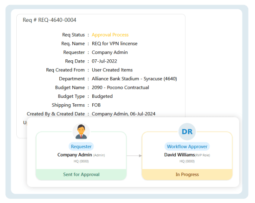Click the (RVP Role) label
This screenshot has height=203, width=255.
tap(203, 155)
